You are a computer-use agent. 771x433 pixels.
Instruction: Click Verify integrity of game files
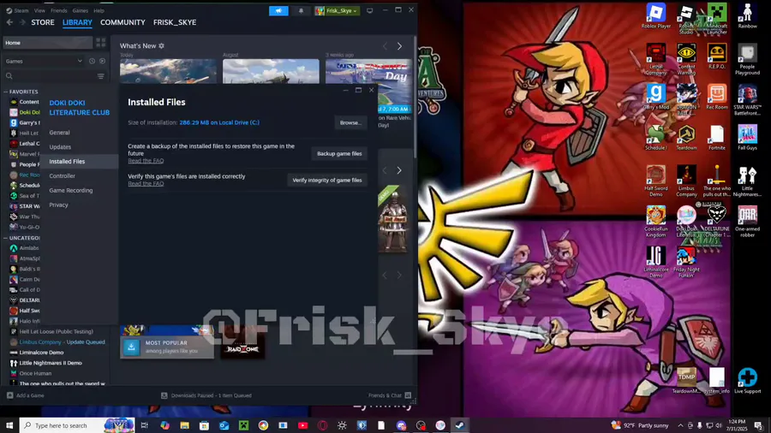pos(327,181)
